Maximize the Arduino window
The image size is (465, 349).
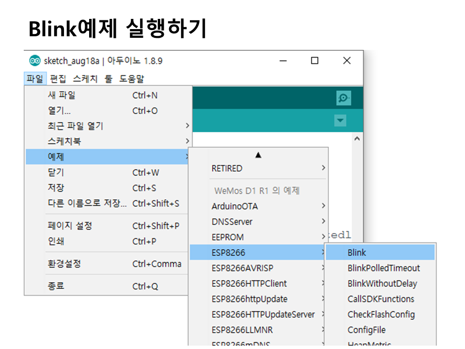315,61
